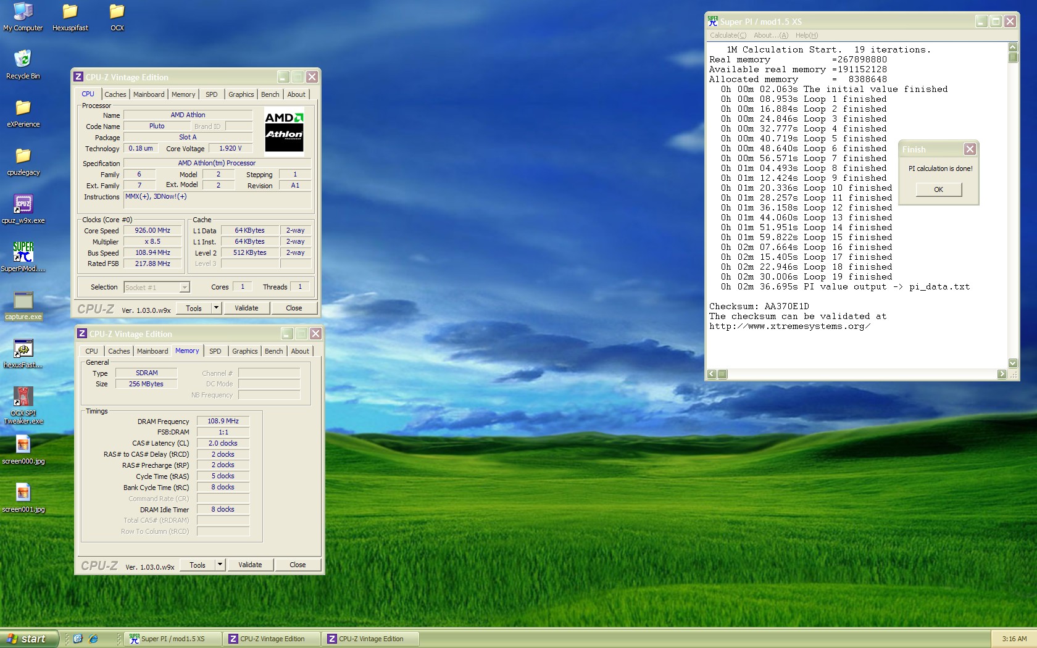The image size is (1037, 648).
Task: Click Tools button in bottom CPU-Z window
Action: click(198, 564)
